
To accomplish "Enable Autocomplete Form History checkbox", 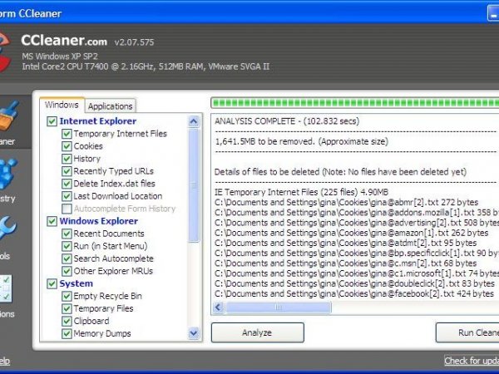I will pos(67,209).
